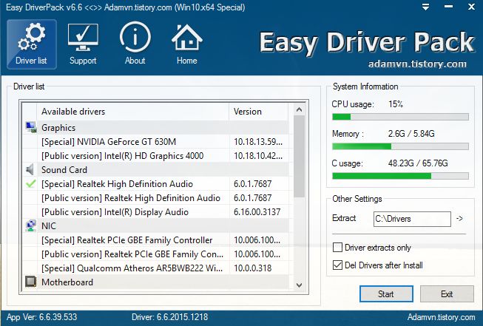Click version 10.18.10.42... cell
The width and height of the screenshot is (483, 326).
click(x=258, y=156)
